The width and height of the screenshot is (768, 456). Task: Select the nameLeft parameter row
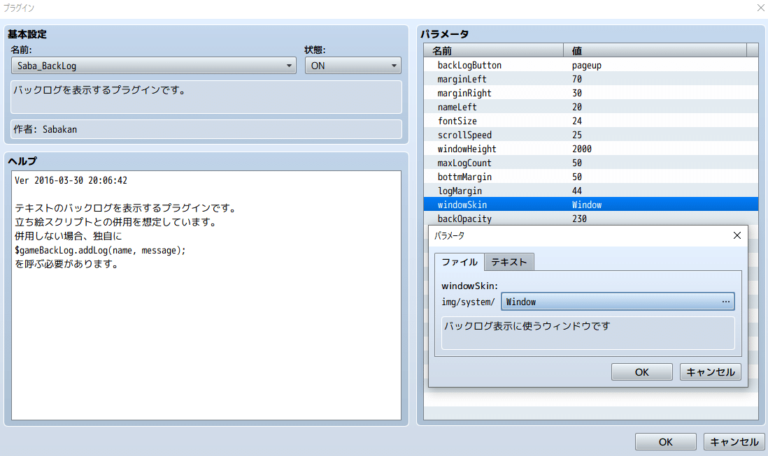[x=591, y=107]
